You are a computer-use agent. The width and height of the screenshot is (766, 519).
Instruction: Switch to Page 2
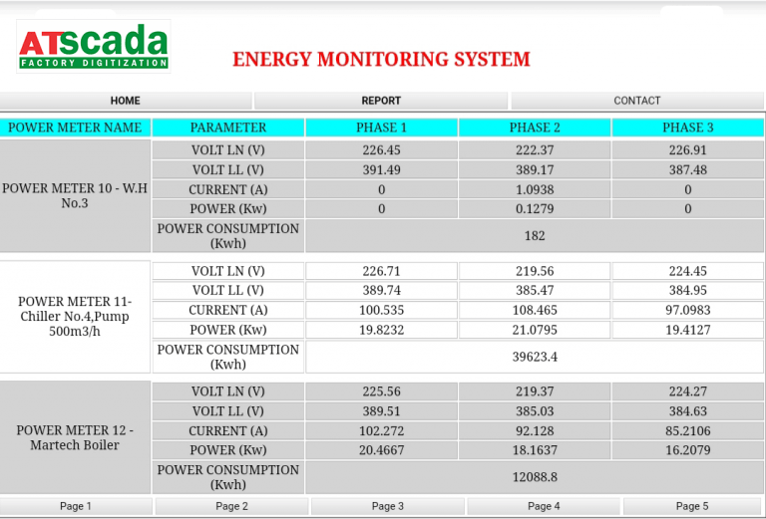[231, 506]
